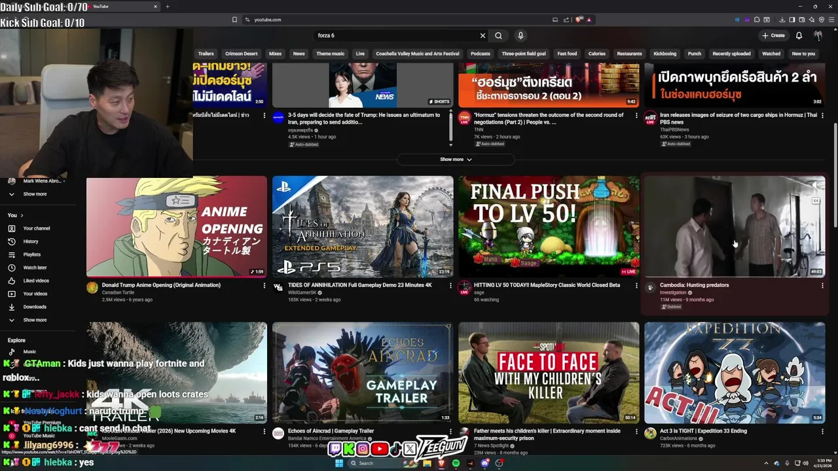Open the Brave VPN shield icon
This screenshot has width=838, height=471.
[x=822, y=20]
